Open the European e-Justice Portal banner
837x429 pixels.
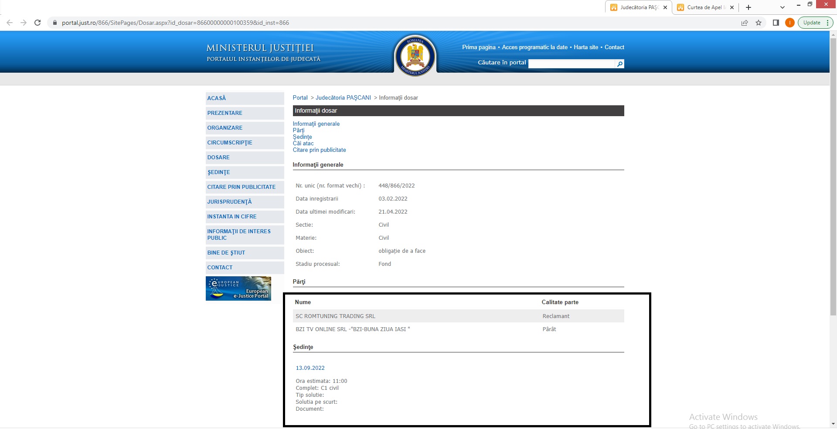tap(238, 288)
